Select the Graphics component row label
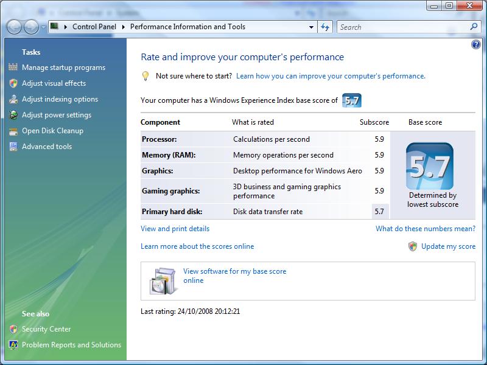487x365 pixels. pyautogui.click(x=158, y=171)
